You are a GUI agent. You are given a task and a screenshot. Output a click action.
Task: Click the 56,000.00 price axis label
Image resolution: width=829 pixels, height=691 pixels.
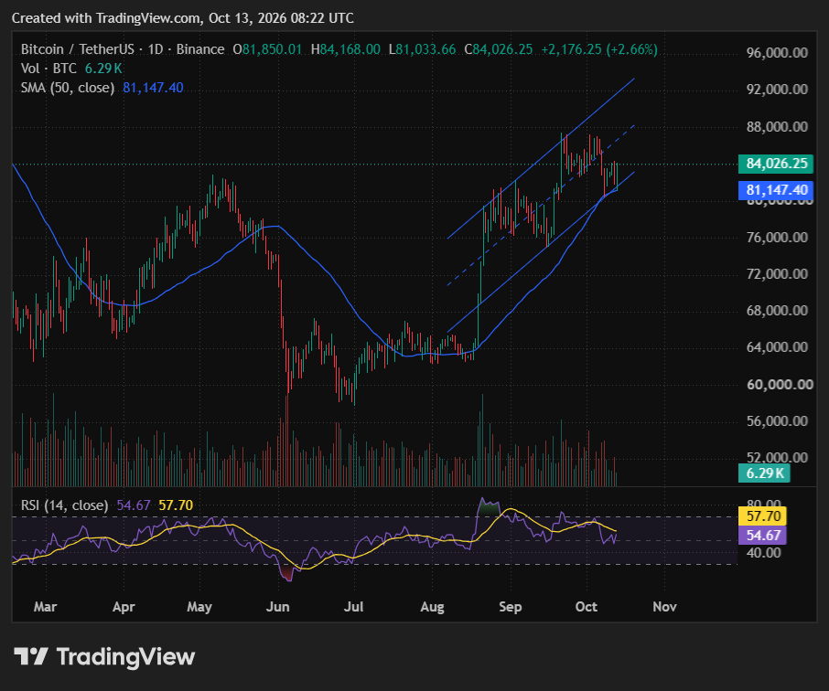(x=777, y=421)
